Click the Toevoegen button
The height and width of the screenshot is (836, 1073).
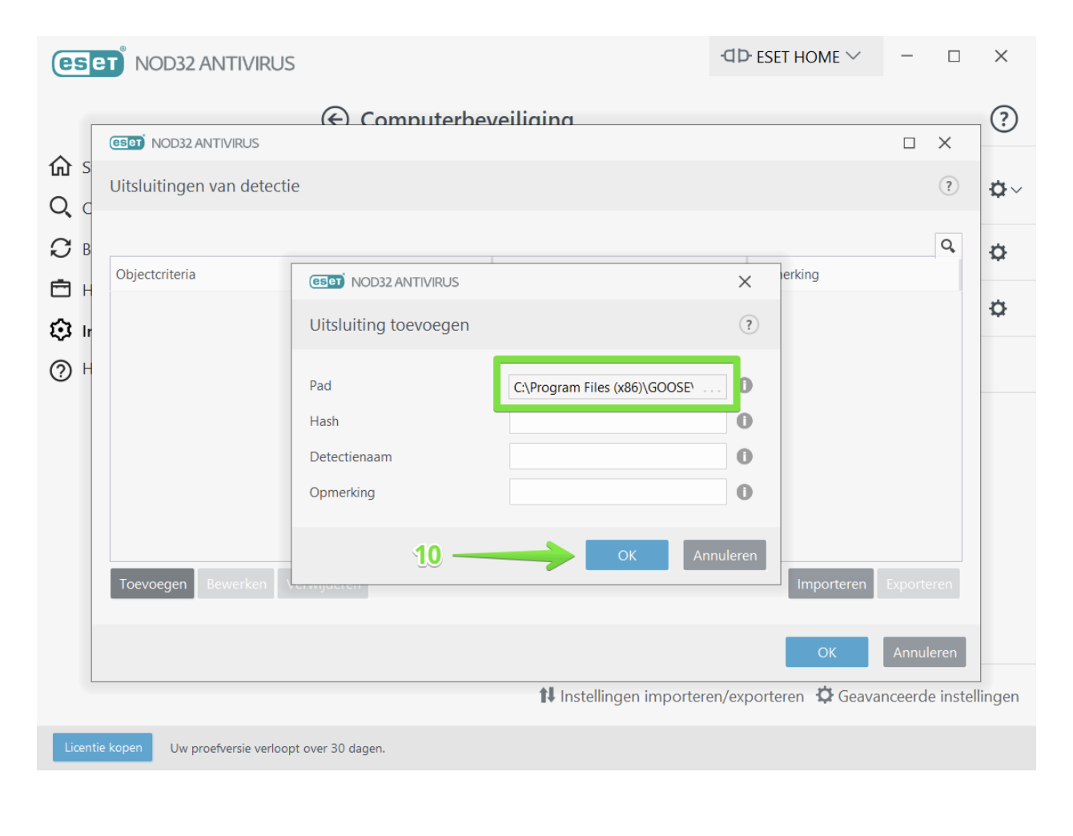pos(152,584)
